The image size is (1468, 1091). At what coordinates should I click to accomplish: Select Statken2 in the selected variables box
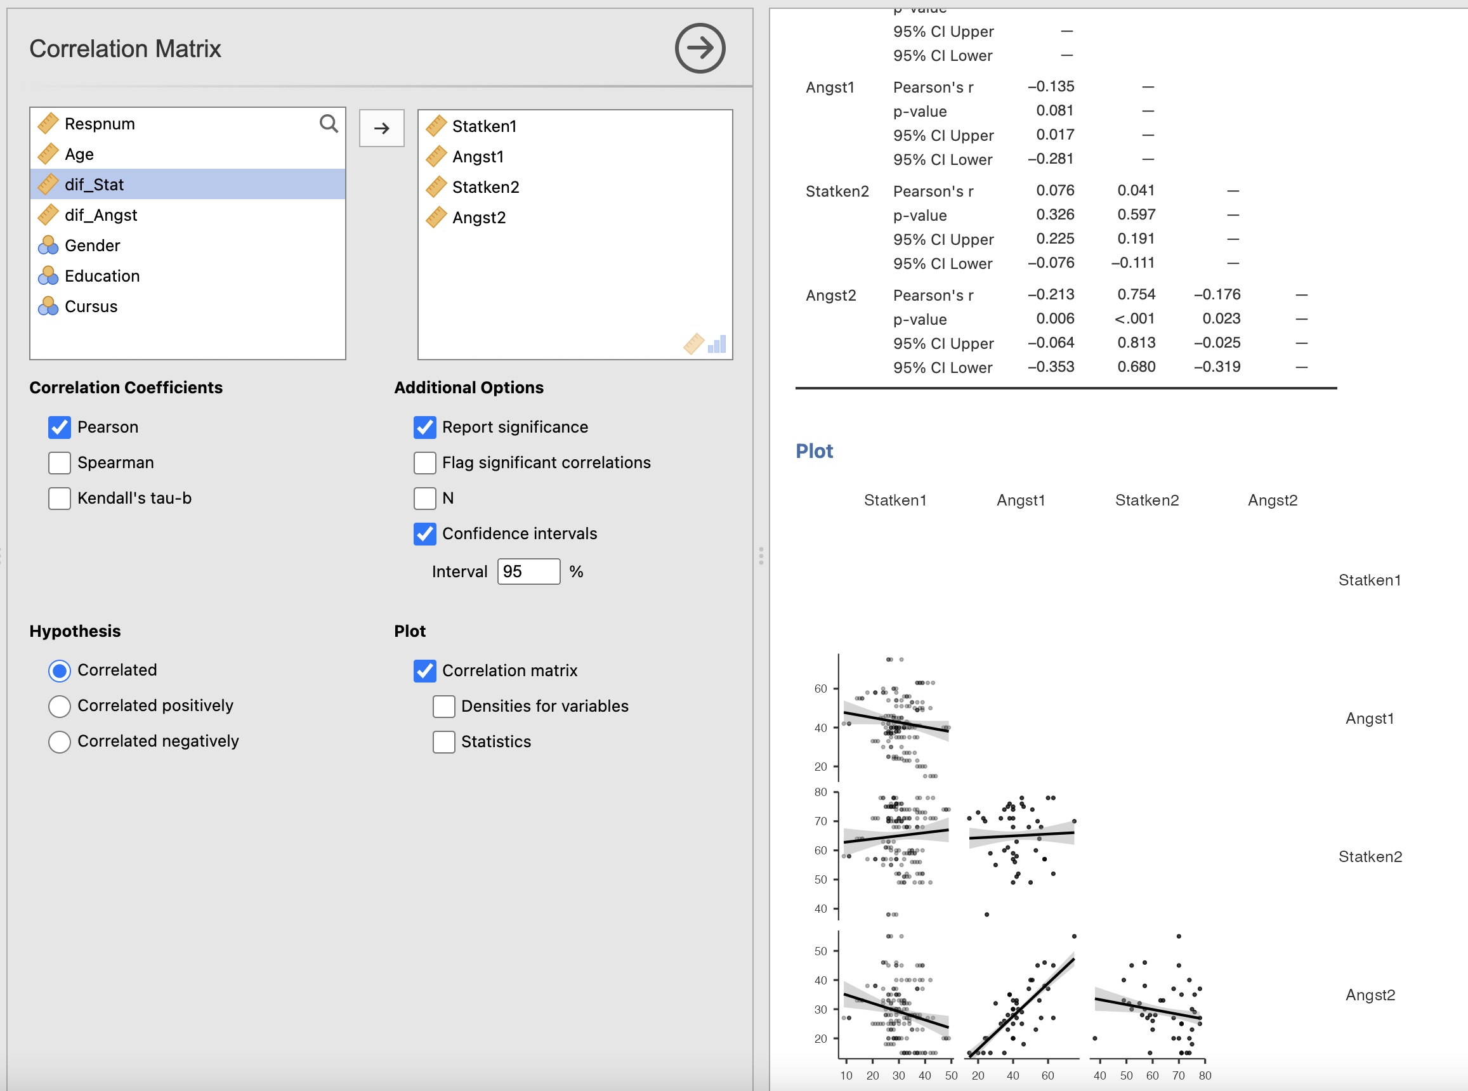[x=485, y=187]
